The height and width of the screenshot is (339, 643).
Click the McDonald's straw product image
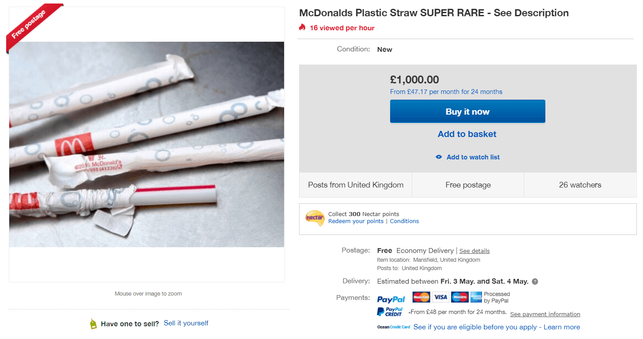click(146, 144)
